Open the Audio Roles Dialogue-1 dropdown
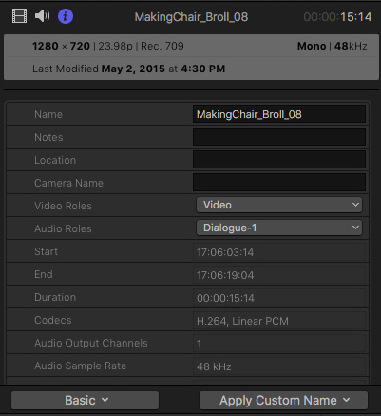Image resolution: width=381 pixels, height=416 pixels. pyautogui.click(x=279, y=228)
